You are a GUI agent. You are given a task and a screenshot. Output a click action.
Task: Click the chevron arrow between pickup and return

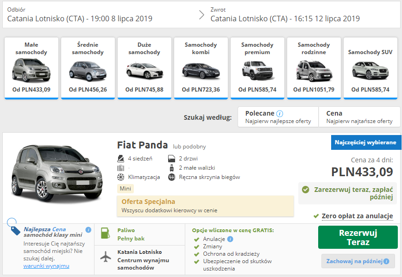pos(202,15)
